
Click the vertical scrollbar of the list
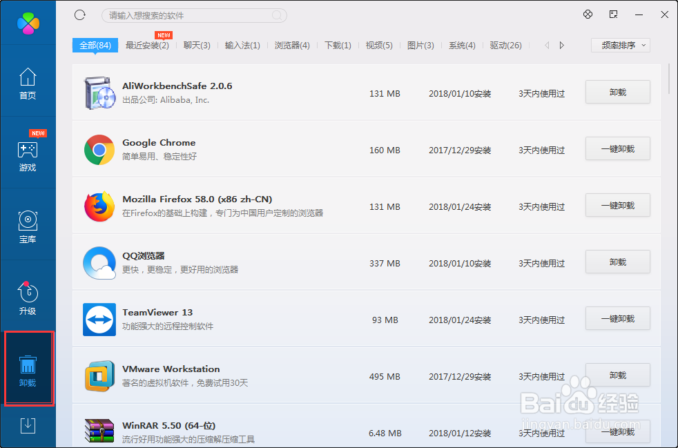pos(669,79)
